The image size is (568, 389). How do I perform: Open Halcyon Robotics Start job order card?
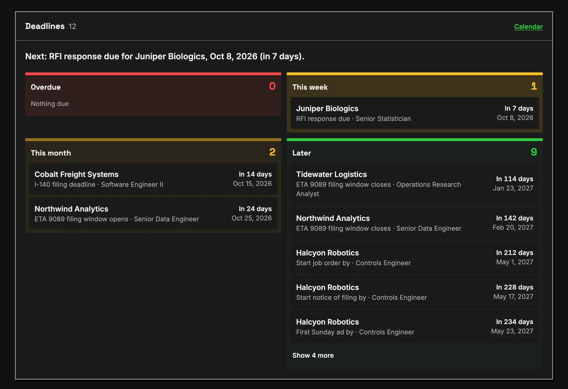click(x=415, y=257)
